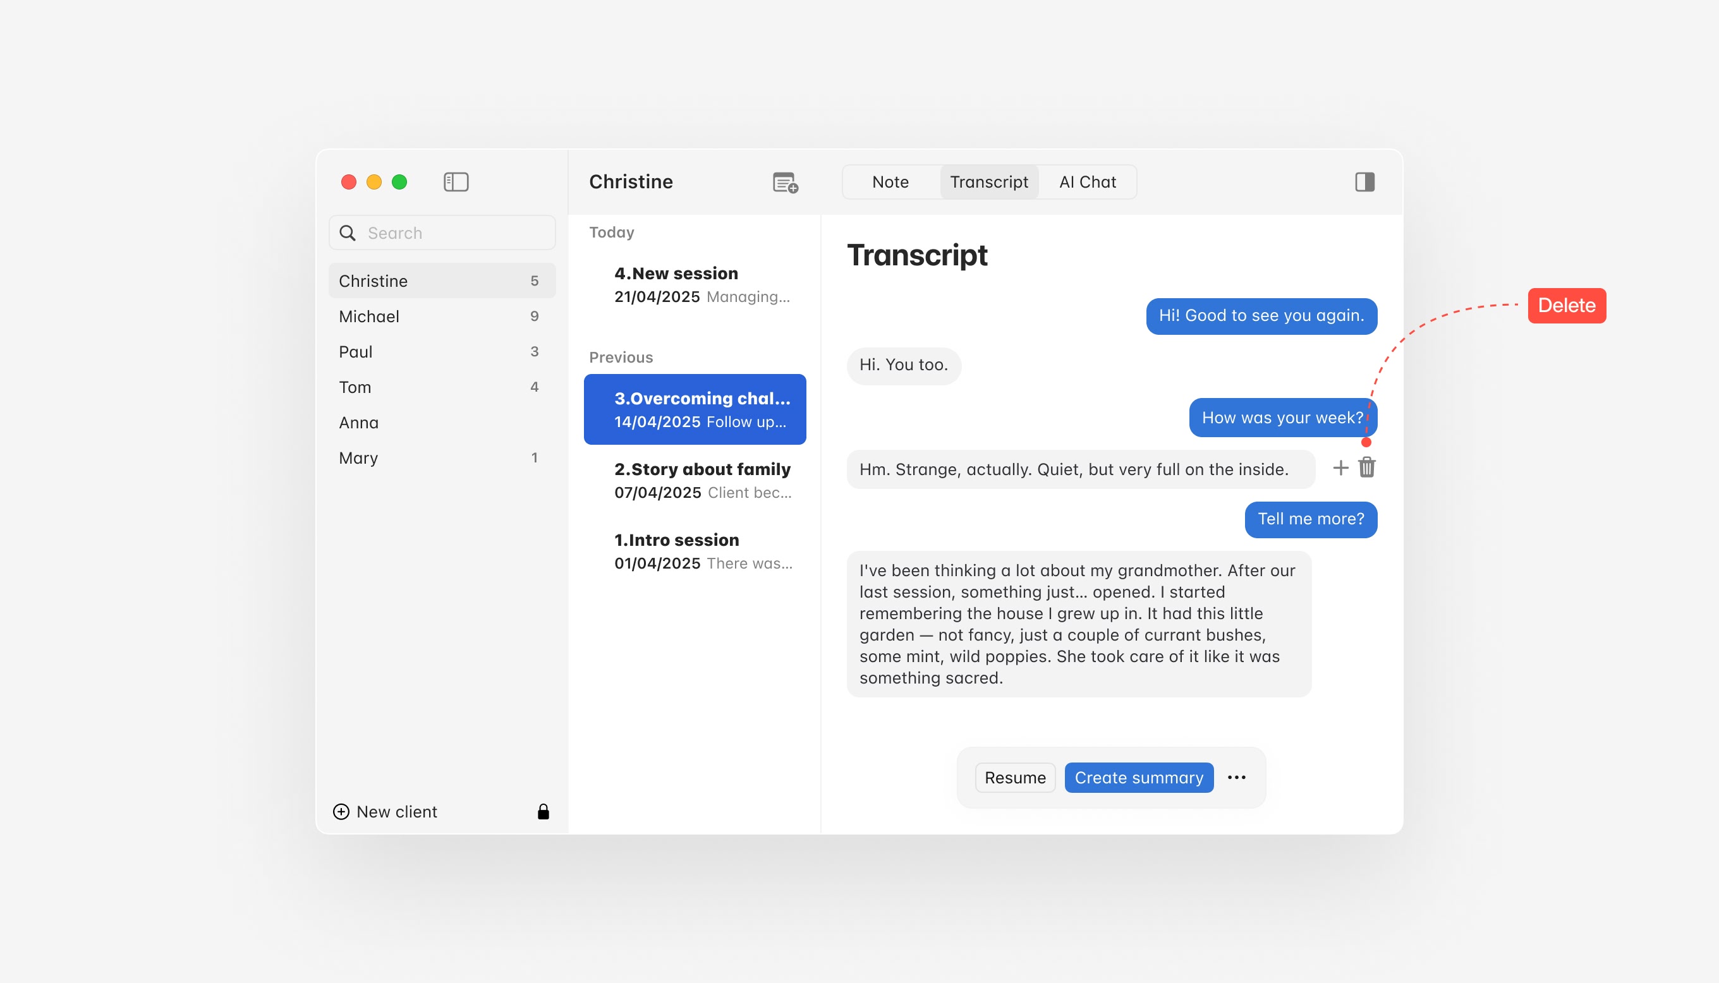This screenshot has width=1719, height=983.
Task: Click the lock icon in the sidebar
Action: [543, 812]
